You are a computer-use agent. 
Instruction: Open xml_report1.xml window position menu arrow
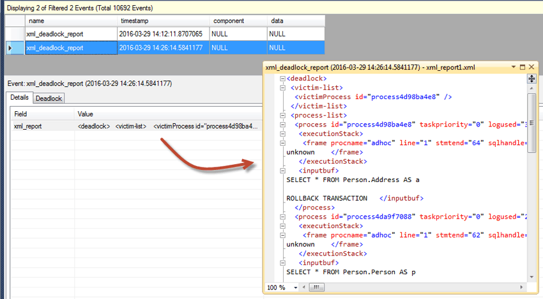click(x=514, y=67)
